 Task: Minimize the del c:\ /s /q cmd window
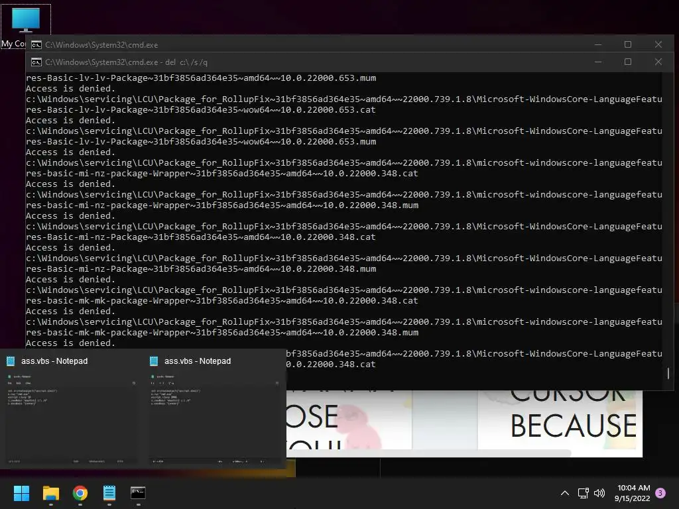pos(598,62)
